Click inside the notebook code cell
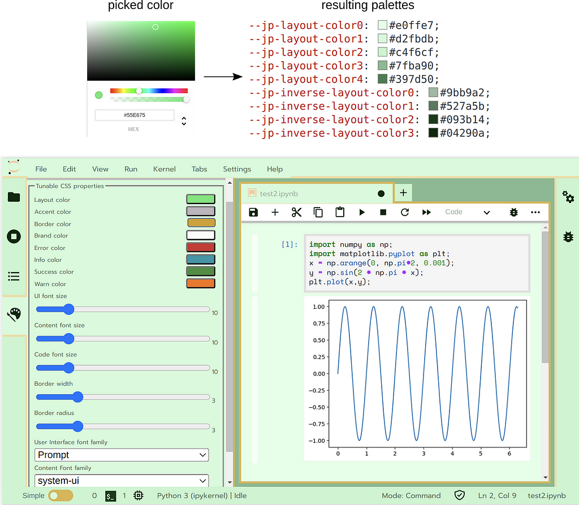 [x=417, y=263]
